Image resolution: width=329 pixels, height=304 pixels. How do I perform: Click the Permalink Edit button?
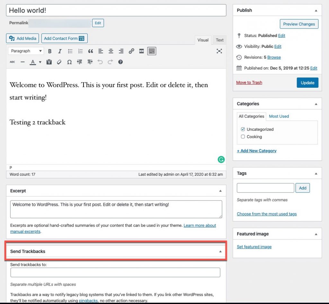click(98, 23)
